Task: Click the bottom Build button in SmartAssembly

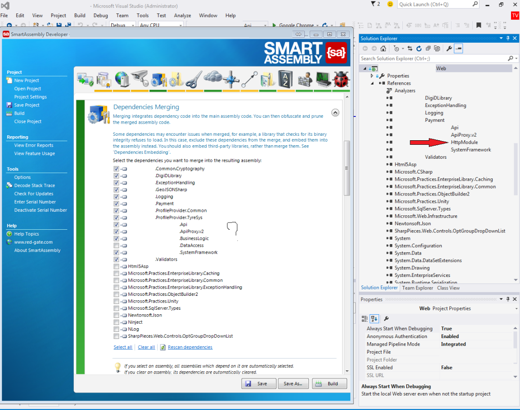Action: pyautogui.click(x=329, y=383)
